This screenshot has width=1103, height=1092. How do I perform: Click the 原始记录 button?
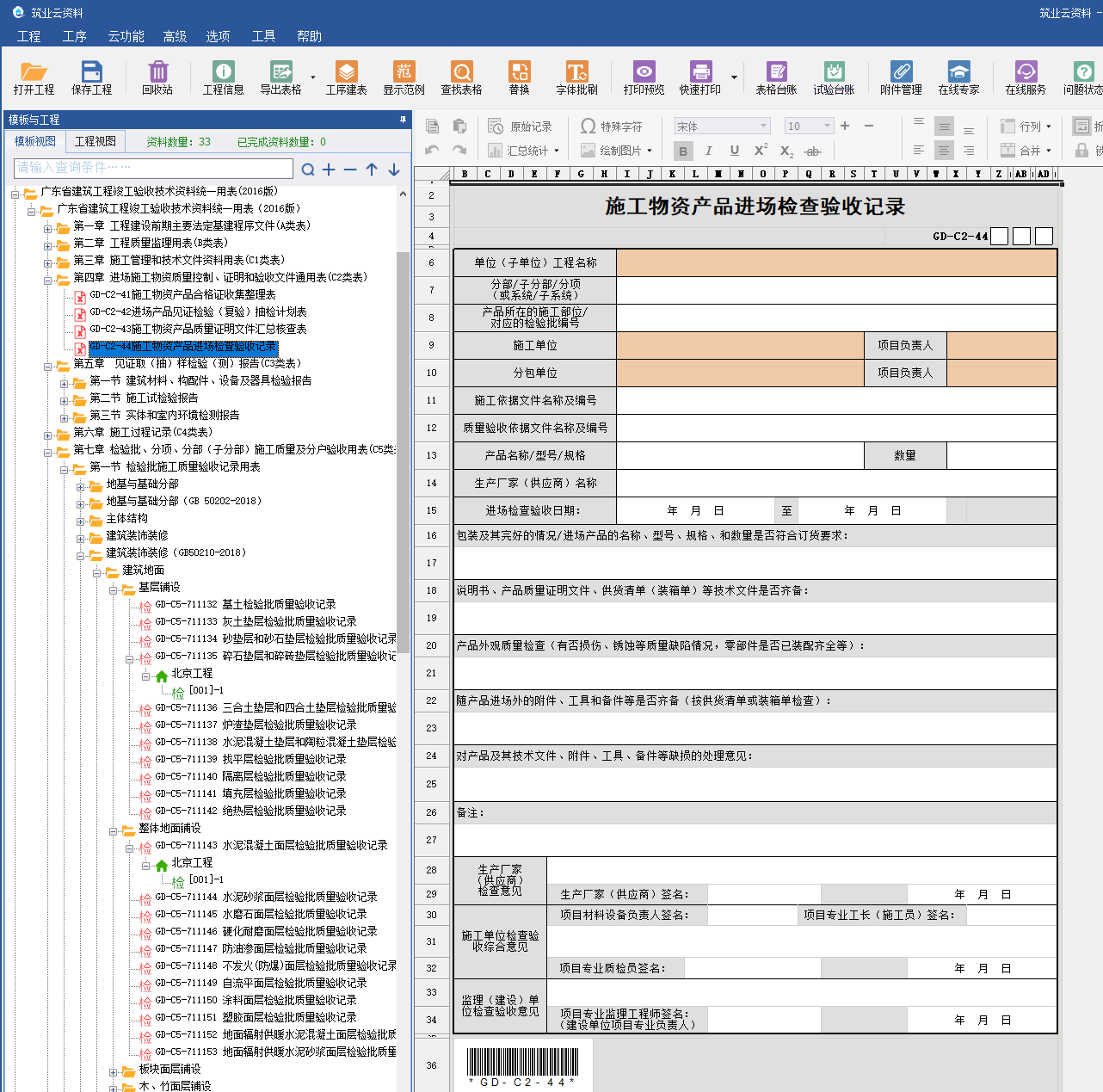(x=521, y=126)
